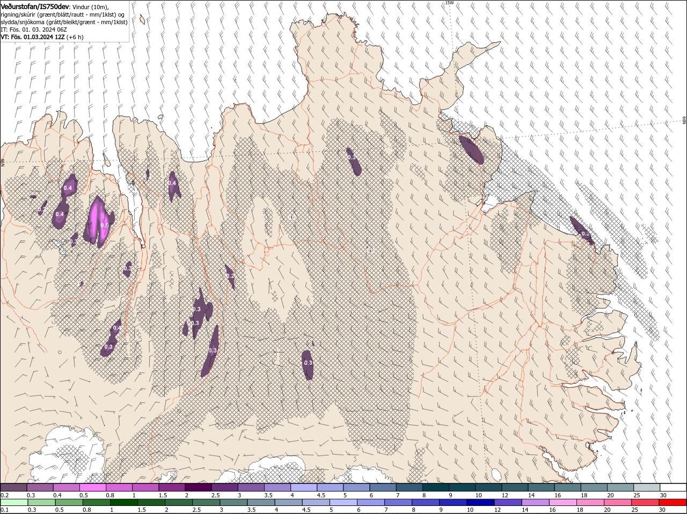Click the (+6 h) forecast offset text
The image size is (687, 514).
(75, 37)
